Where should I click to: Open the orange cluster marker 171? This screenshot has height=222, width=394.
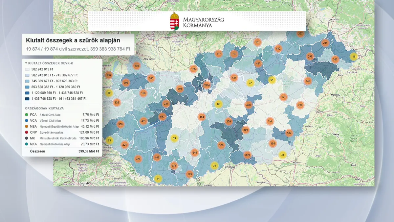(x=284, y=97)
